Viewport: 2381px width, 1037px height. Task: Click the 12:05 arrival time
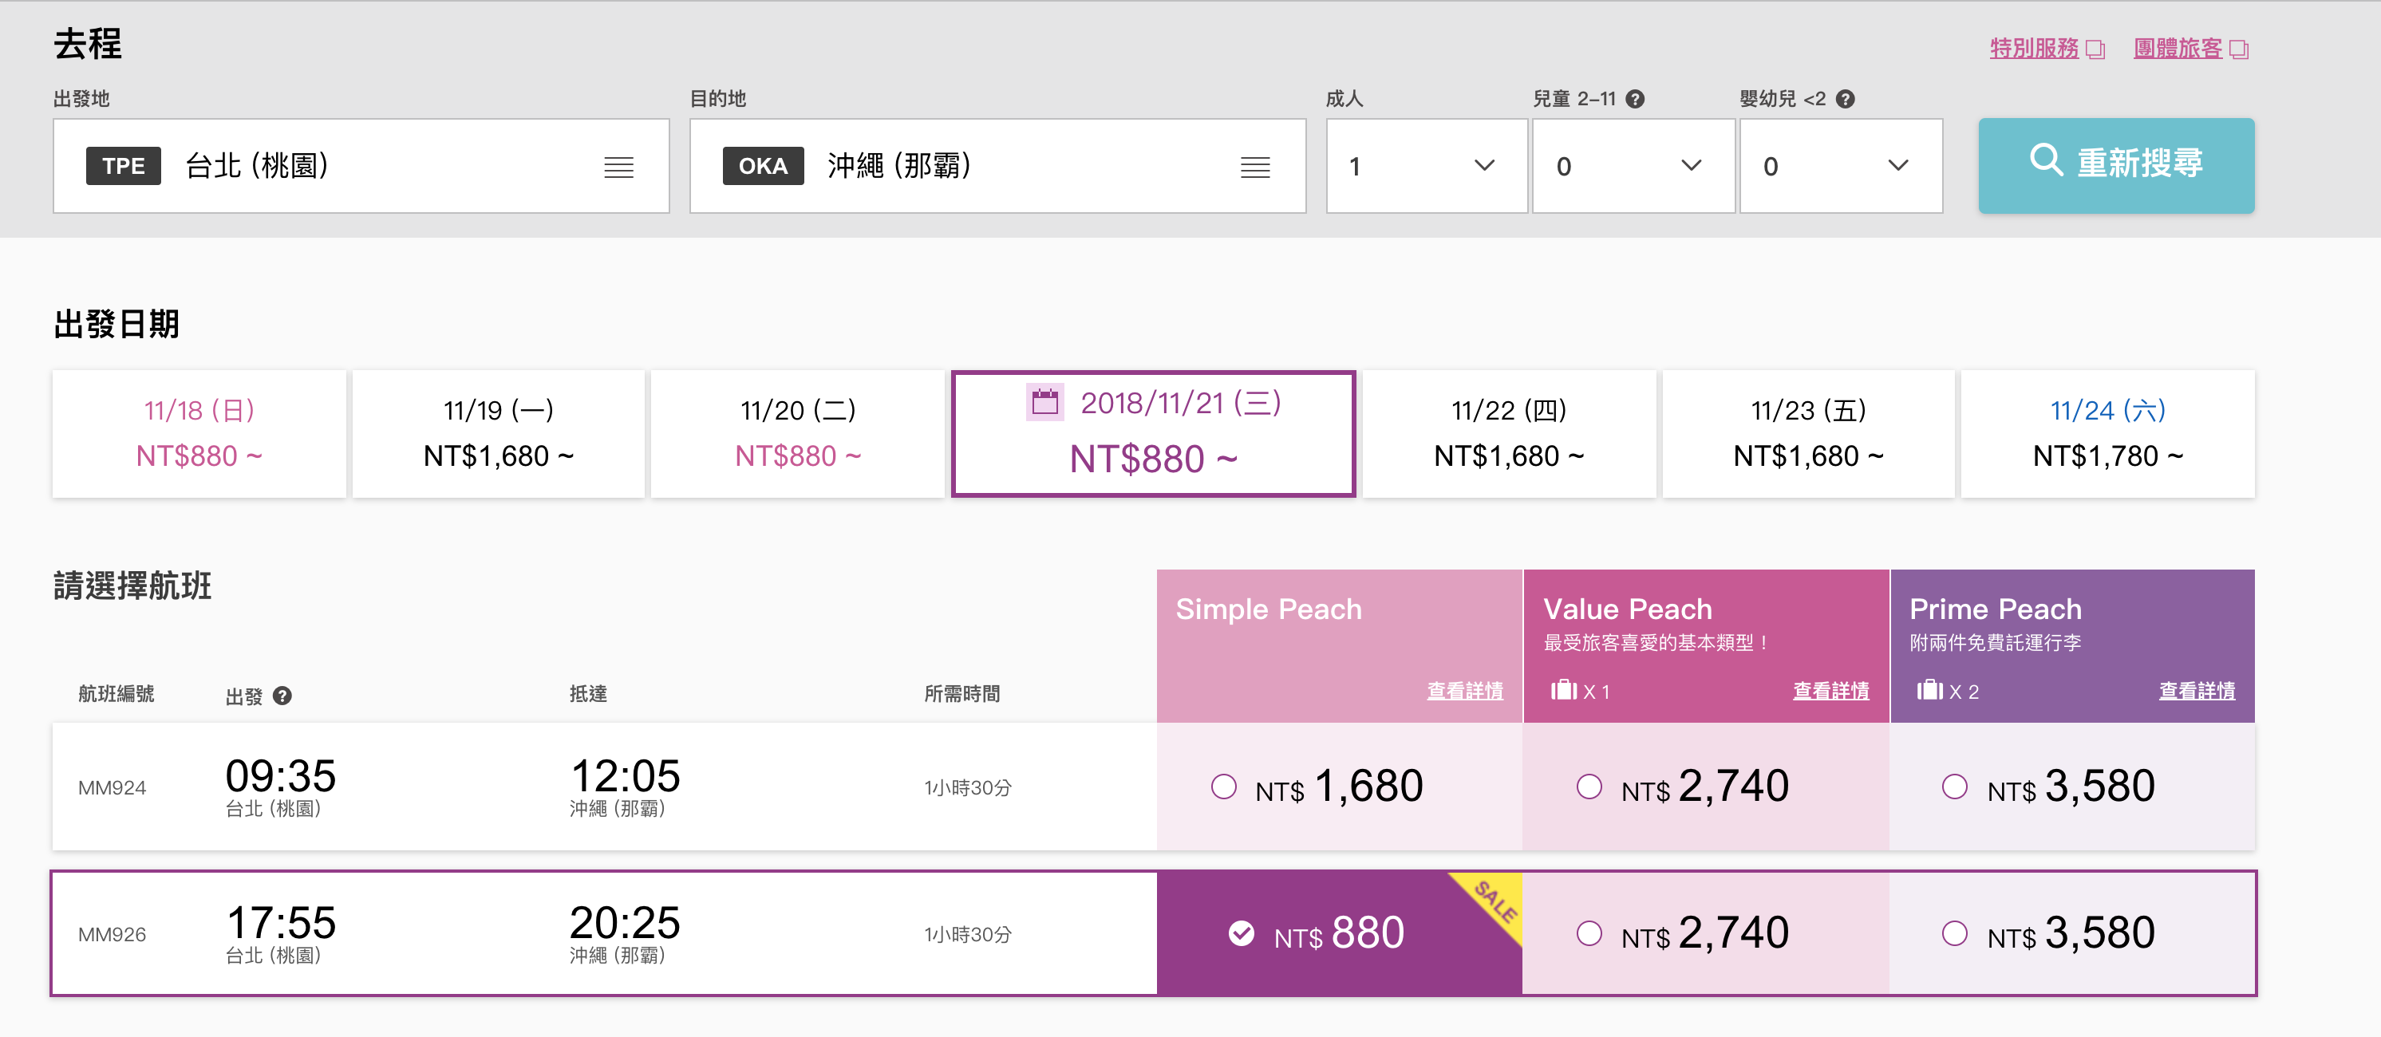(625, 775)
